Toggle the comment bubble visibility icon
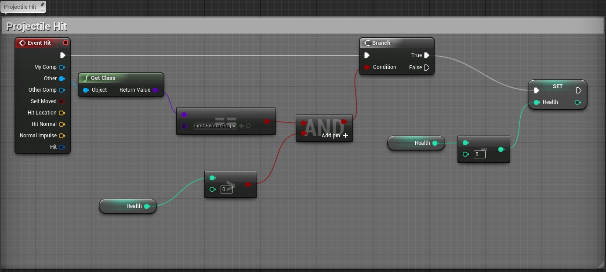 (x=43, y=10)
